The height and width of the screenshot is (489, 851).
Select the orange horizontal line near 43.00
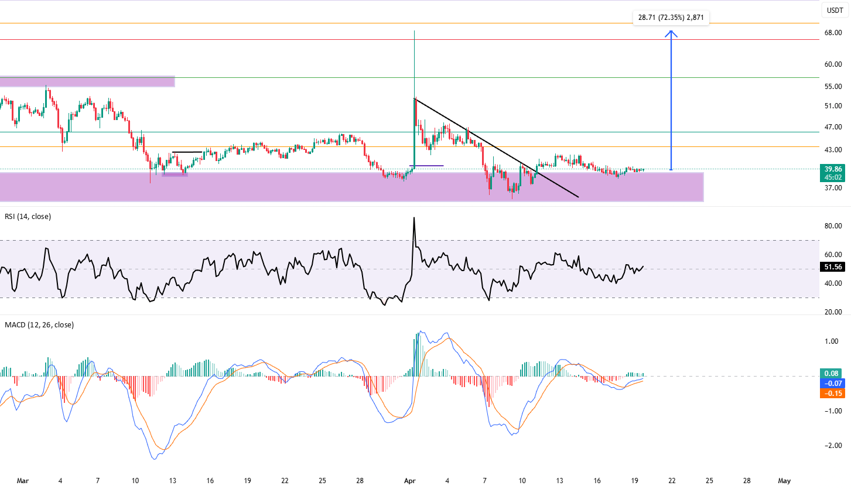tap(409, 147)
